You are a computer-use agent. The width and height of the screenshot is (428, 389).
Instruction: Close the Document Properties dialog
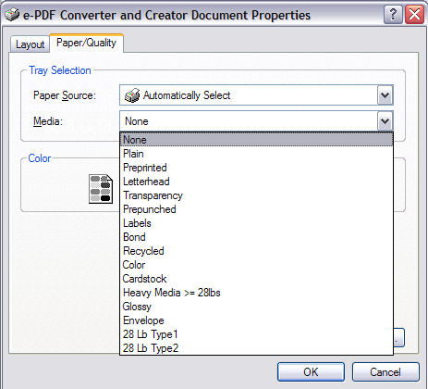(x=414, y=15)
